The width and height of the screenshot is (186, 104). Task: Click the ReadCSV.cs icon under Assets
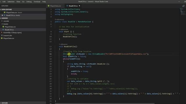pos(3,29)
